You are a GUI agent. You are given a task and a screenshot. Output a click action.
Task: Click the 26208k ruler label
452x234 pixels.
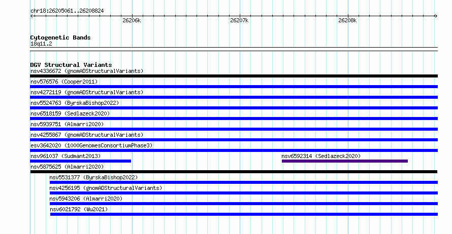point(347,20)
